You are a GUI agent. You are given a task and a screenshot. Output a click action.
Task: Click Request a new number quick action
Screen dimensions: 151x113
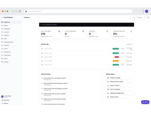(119, 82)
